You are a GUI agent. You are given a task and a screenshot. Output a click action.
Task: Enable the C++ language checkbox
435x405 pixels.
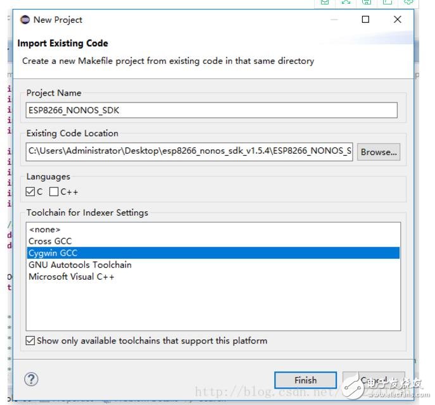click(x=54, y=192)
